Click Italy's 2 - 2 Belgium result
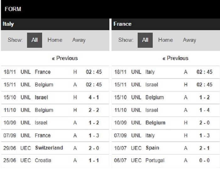The height and width of the screenshot is (169, 220). point(55,110)
